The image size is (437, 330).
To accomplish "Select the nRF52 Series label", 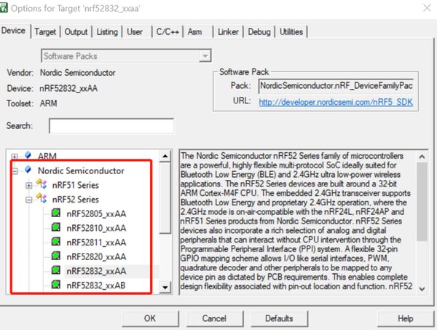I will click(x=76, y=200).
